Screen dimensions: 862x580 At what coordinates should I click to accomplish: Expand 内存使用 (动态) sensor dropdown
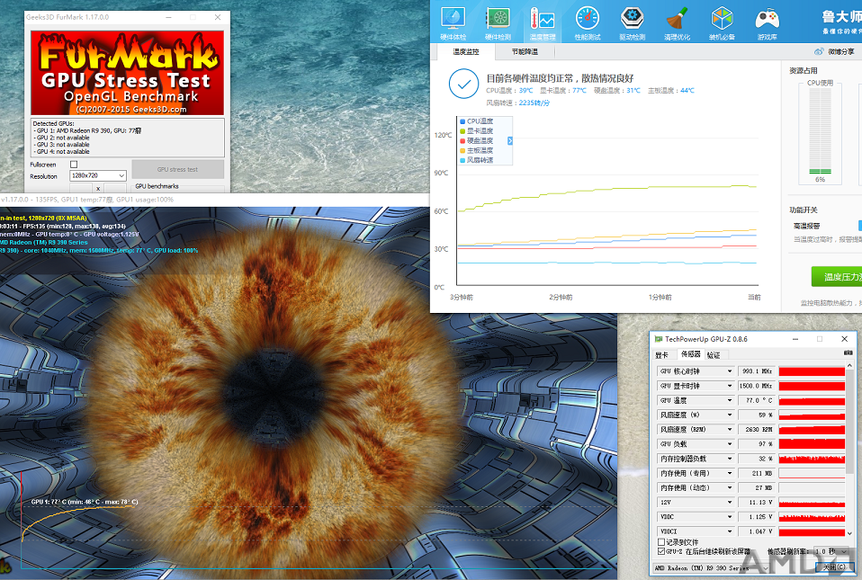[730, 487]
